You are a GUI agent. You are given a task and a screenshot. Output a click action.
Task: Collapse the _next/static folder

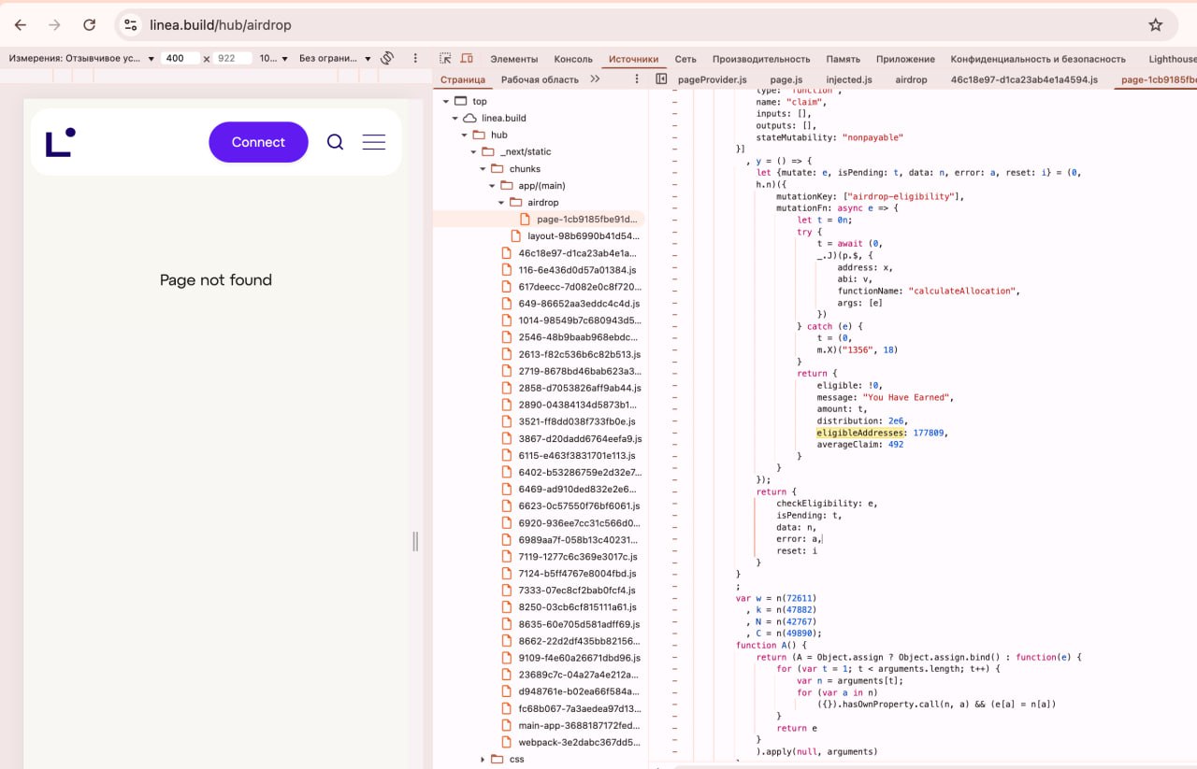click(473, 151)
